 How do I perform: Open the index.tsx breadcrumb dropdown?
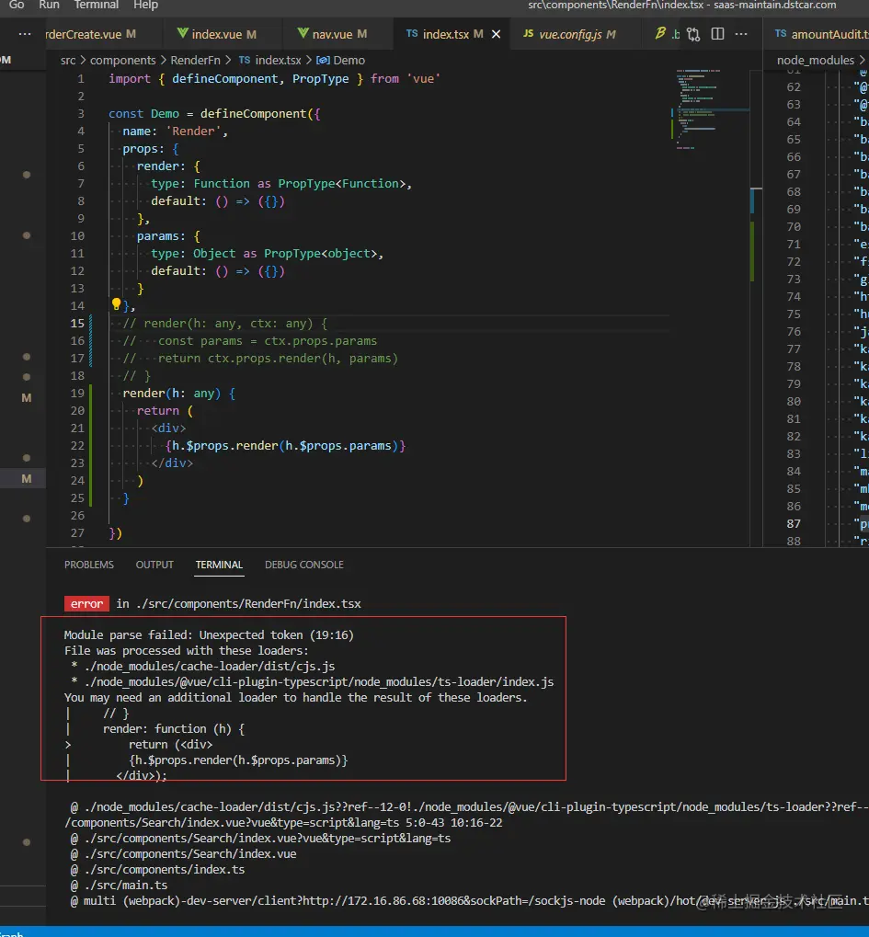coord(278,61)
